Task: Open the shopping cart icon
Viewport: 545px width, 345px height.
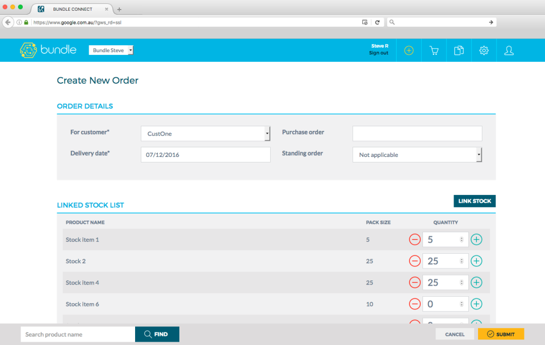Action: pos(434,50)
